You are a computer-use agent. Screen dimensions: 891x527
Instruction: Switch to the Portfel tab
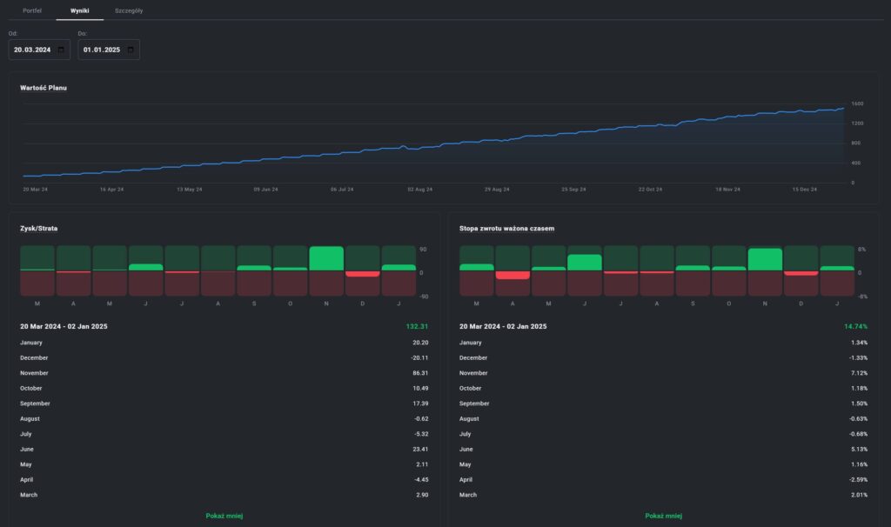click(x=32, y=10)
